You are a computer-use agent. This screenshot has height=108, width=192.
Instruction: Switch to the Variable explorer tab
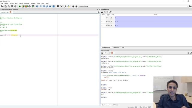click(106, 47)
